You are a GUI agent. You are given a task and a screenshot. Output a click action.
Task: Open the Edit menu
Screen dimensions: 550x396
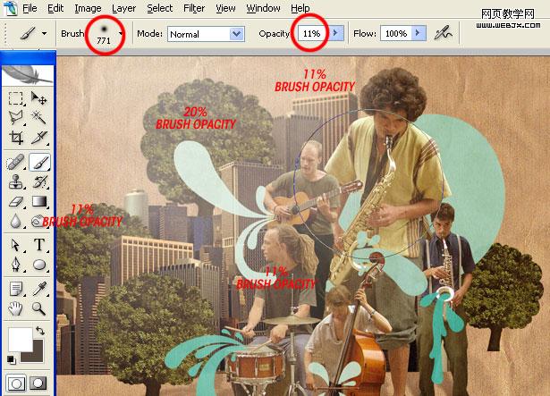coord(55,8)
